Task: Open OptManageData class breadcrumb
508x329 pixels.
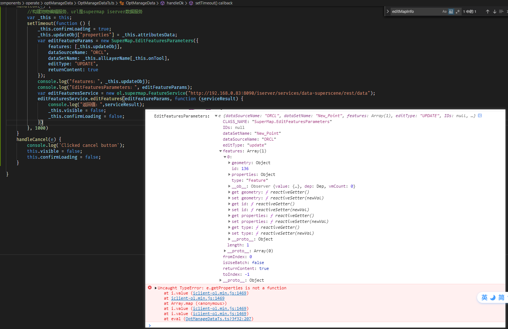Action: [141, 3]
